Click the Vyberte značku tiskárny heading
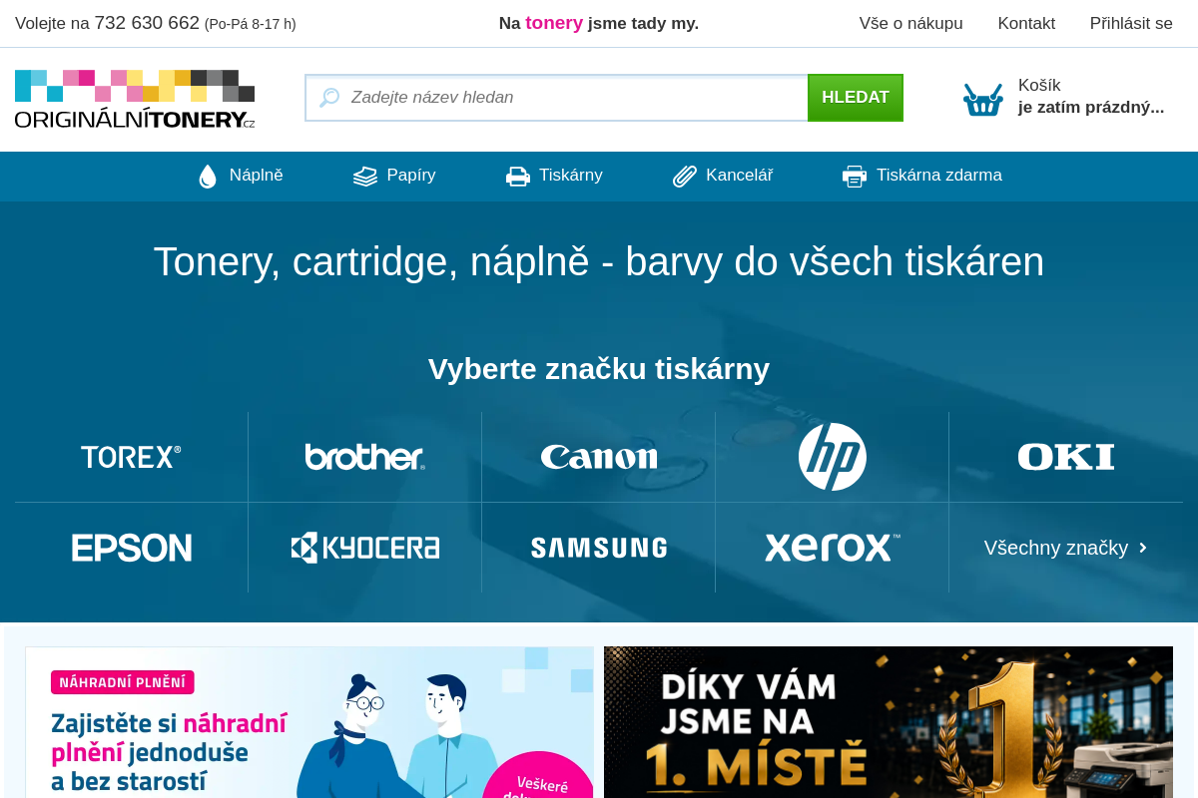Viewport: 1198px width, 798px height. pos(599,369)
